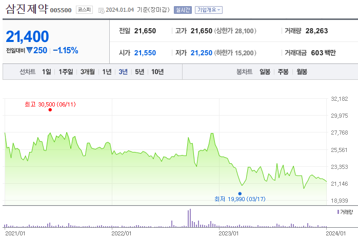Click the 실시간 button
Screen dimensions: 358x240
tap(183, 10)
